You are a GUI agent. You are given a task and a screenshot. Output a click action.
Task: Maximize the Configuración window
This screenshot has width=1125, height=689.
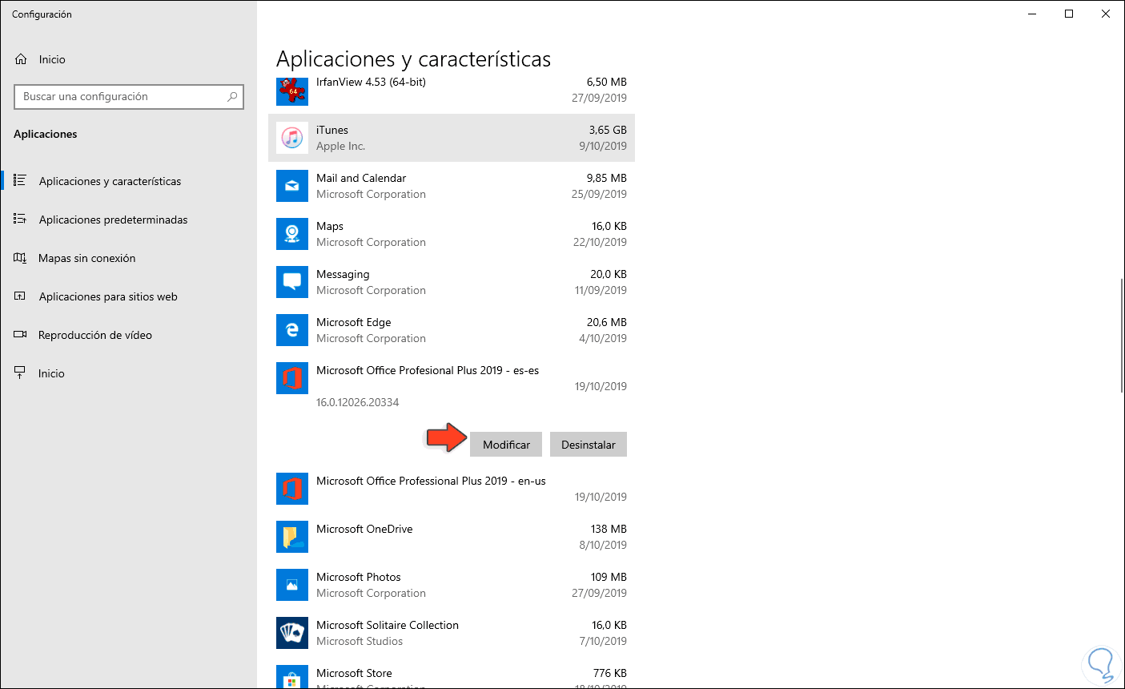[x=1069, y=14]
